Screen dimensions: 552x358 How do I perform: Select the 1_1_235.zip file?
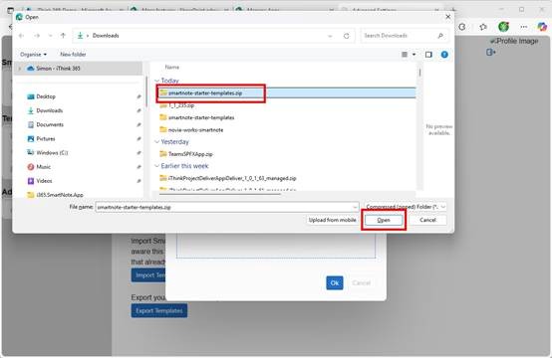coord(181,105)
